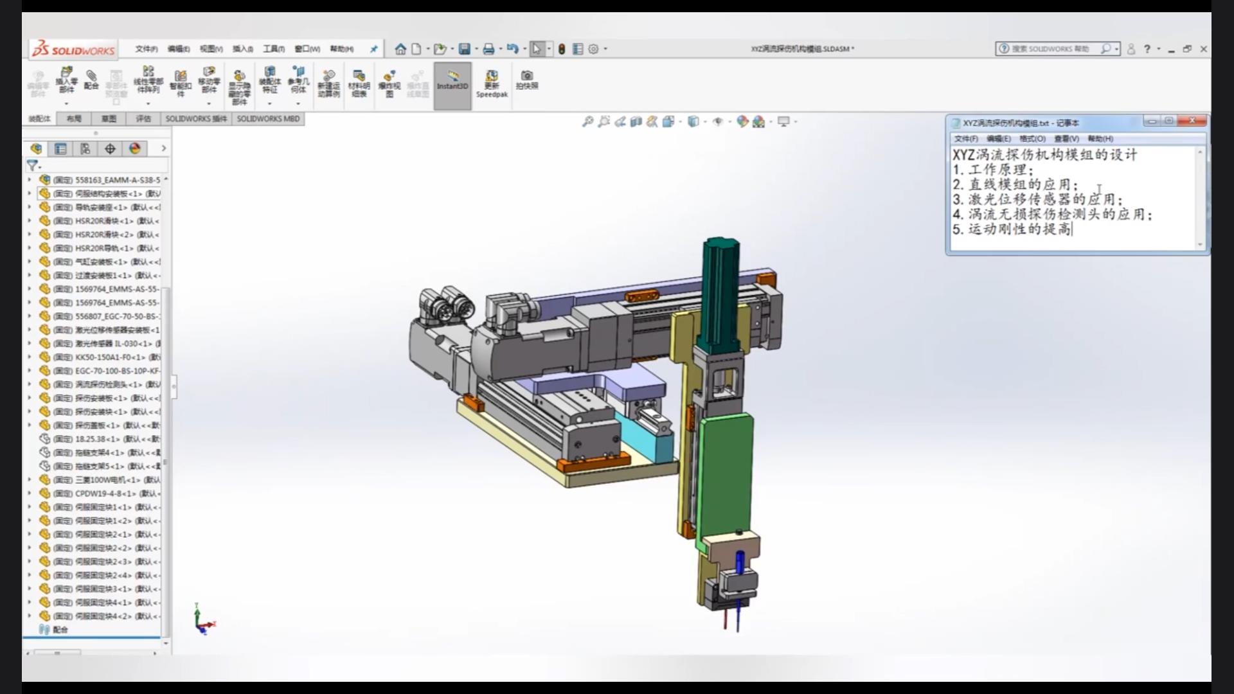Viewport: 1234px width, 694px height.
Task: Open the 文件(F) menu in SolidWorks
Action: click(x=147, y=49)
